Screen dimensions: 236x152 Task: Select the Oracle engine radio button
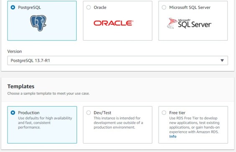point(89,8)
